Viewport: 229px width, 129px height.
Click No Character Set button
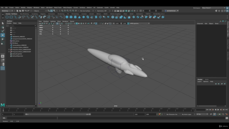point(172,114)
